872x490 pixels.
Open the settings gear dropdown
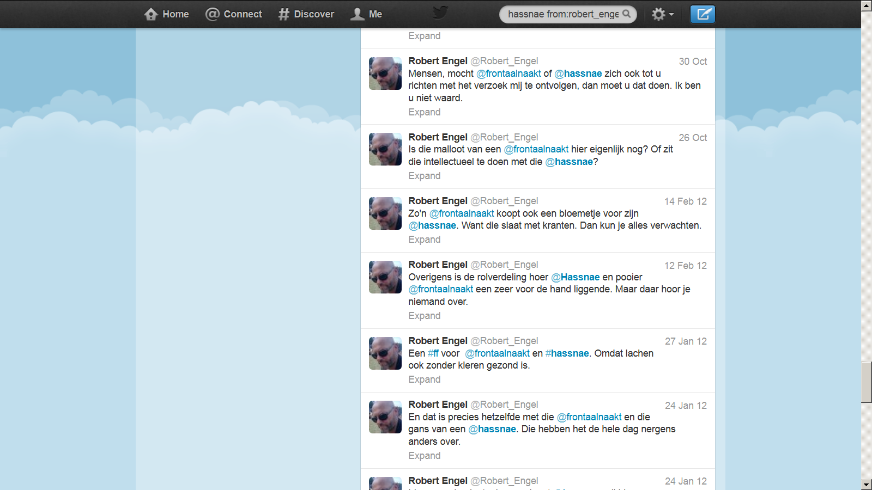click(x=663, y=14)
